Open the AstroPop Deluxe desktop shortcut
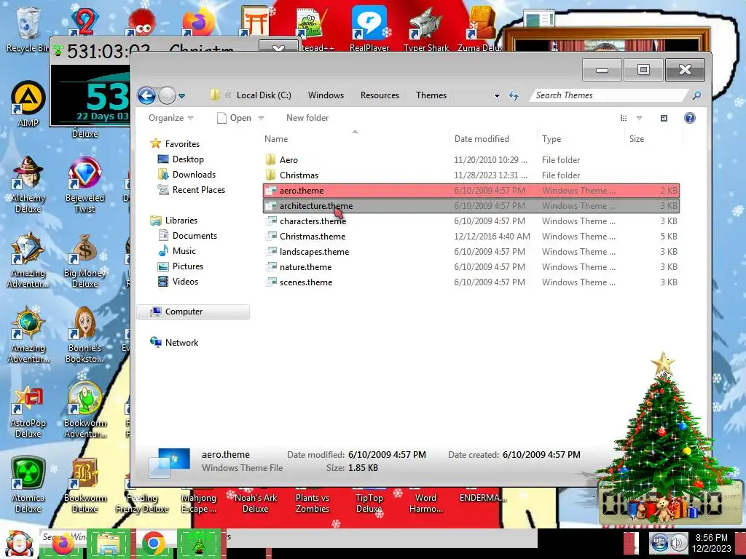This screenshot has height=559, width=746. (28, 412)
